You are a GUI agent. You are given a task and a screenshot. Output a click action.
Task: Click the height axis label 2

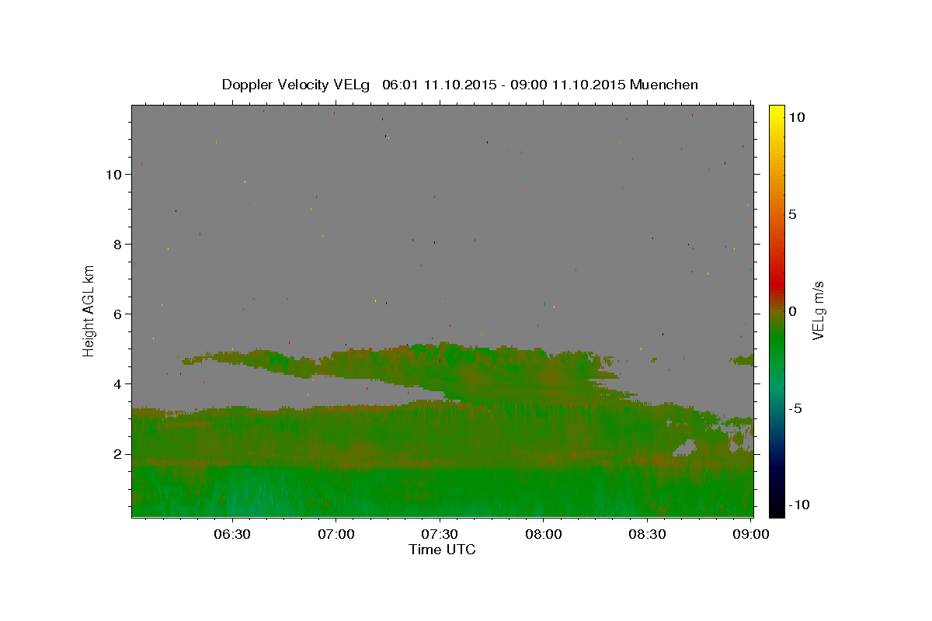click(117, 454)
